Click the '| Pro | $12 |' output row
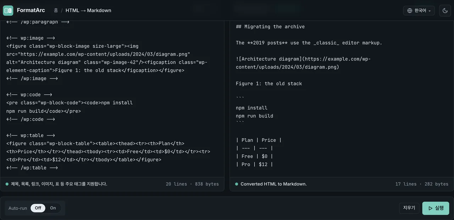This screenshot has width=454, height=220. click(254, 164)
